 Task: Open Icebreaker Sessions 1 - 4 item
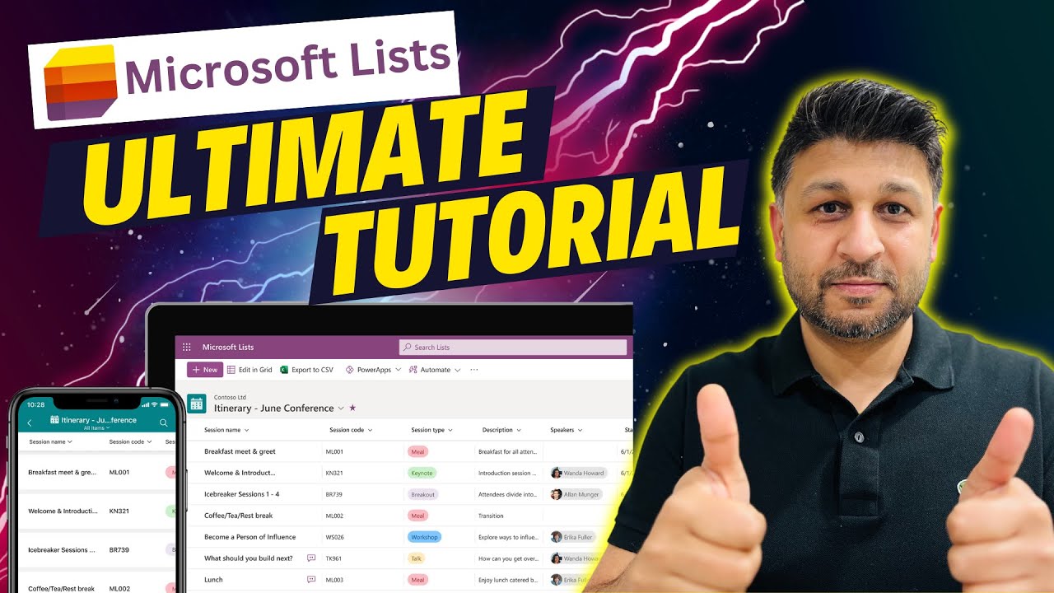pos(242,494)
